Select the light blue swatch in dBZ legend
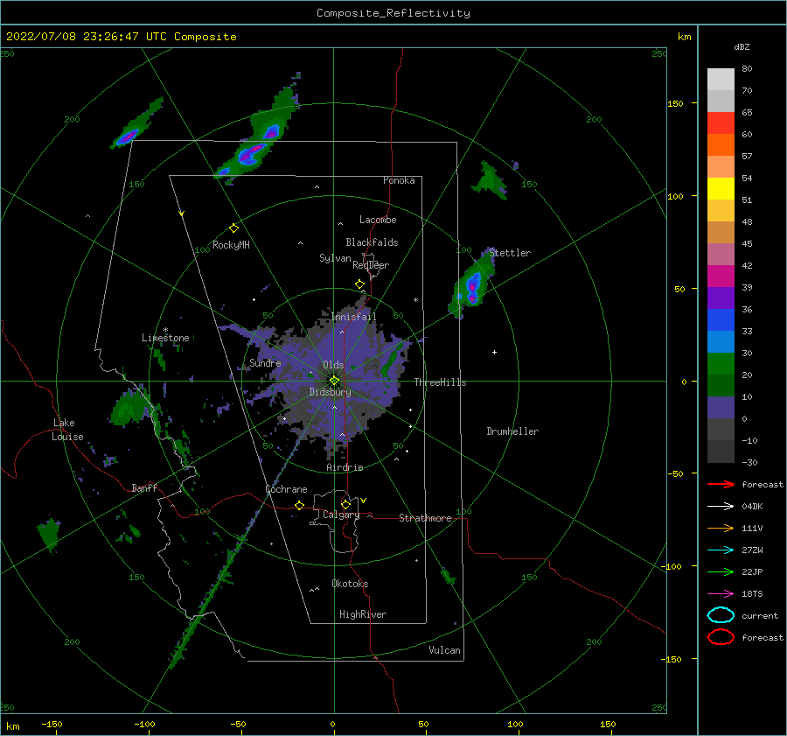Screen dimensions: 787x736 coord(721,342)
